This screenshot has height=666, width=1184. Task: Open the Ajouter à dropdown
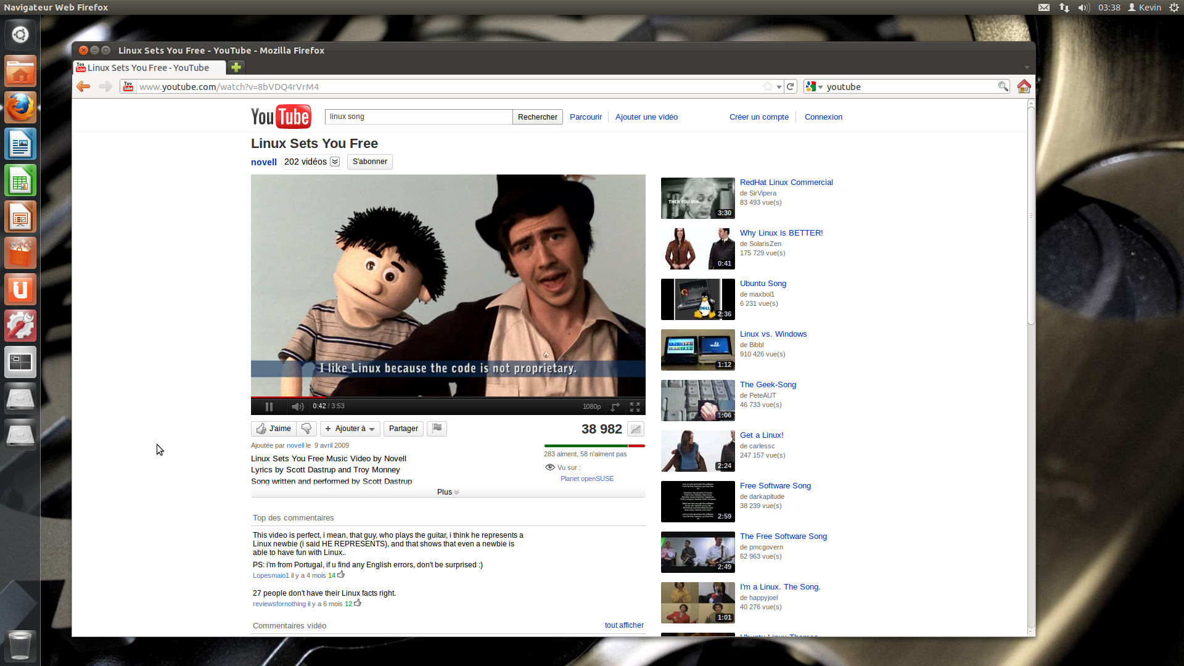coord(350,429)
